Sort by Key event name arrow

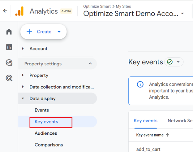pyautogui.click(x=167, y=135)
